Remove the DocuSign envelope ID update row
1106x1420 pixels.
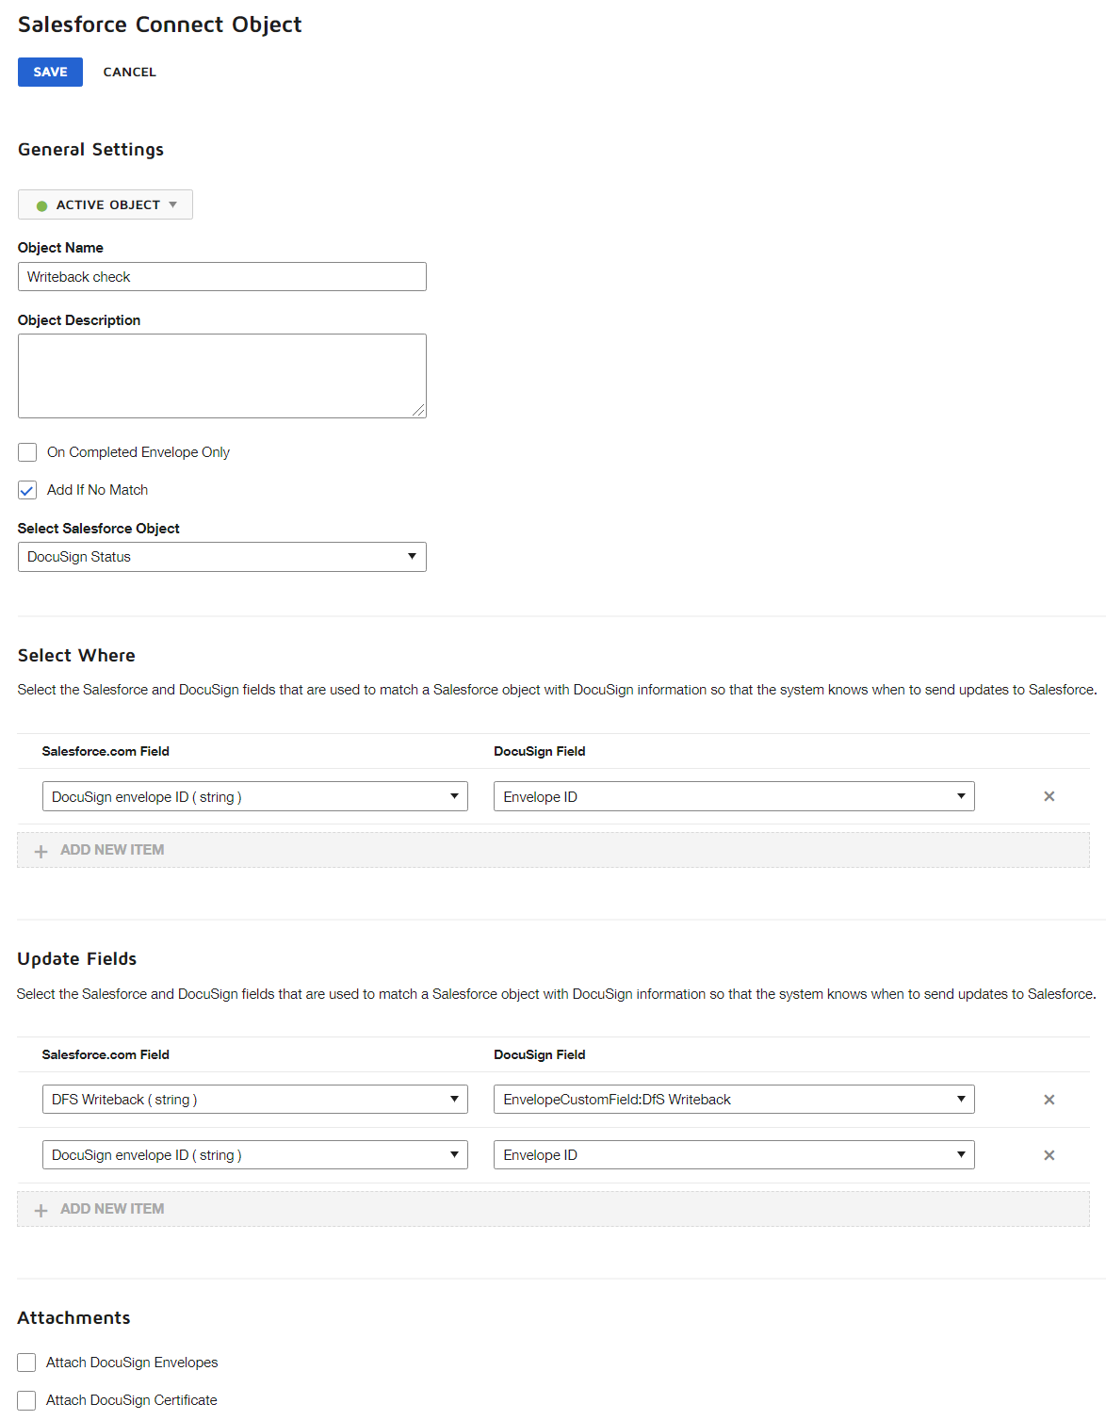click(x=1049, y=1154)
